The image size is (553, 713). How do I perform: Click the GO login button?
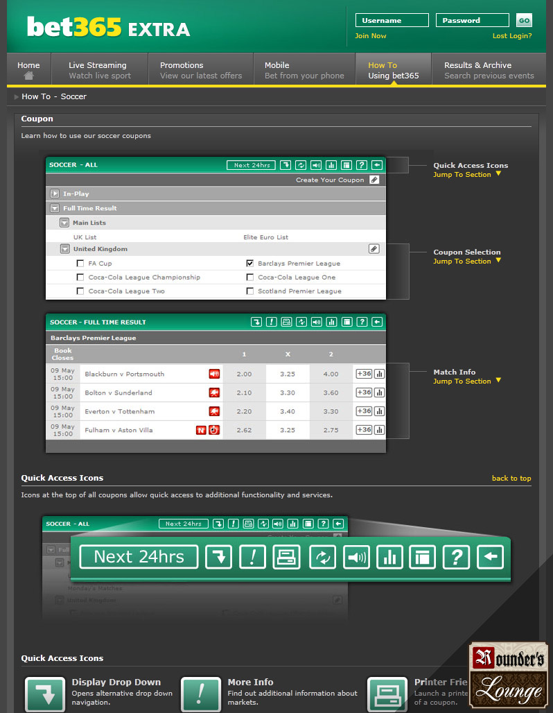coord(524,20)
